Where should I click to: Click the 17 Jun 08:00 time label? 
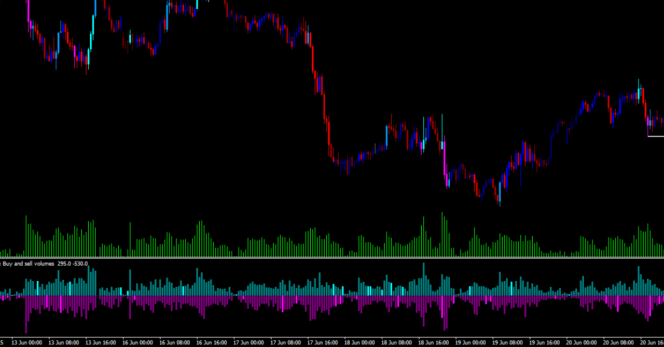tap(286, 343)
